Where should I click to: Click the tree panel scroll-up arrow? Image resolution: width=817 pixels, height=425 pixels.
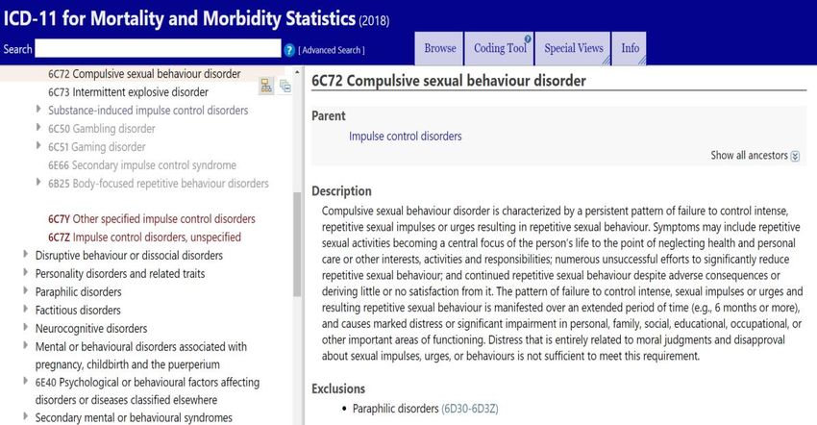coord(297,72)
